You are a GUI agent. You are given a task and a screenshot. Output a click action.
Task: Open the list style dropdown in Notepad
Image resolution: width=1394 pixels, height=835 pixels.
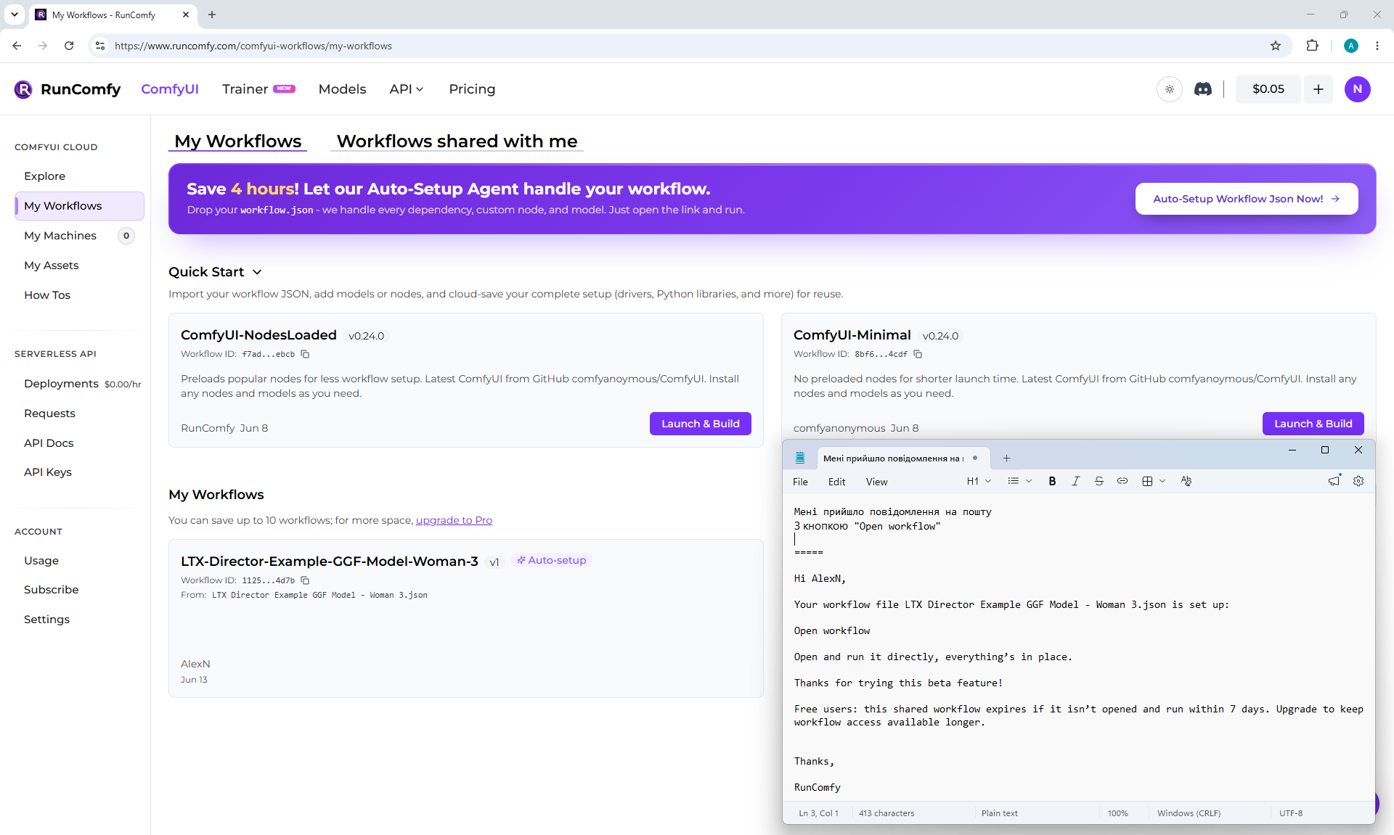click(1019, 481)
